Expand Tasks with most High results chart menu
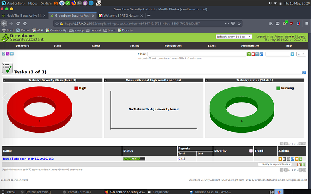 [106, 80]
